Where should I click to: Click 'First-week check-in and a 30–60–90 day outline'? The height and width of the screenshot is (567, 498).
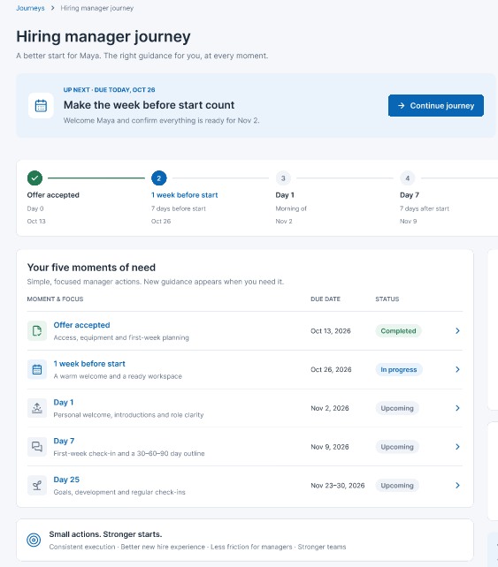[129, 453]
